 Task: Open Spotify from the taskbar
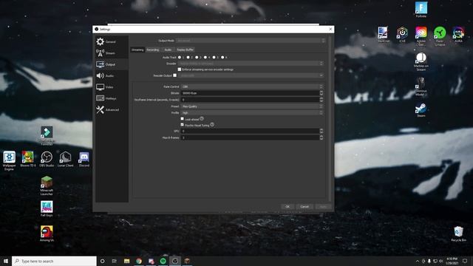(163, 261)
